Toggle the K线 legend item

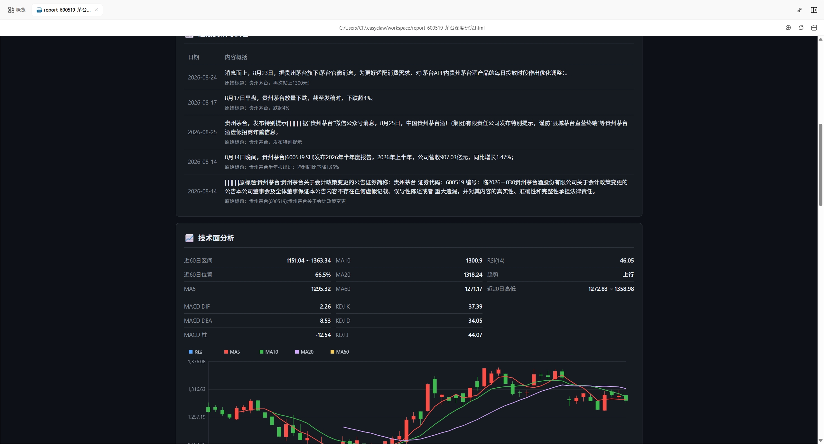click(195, 352)
